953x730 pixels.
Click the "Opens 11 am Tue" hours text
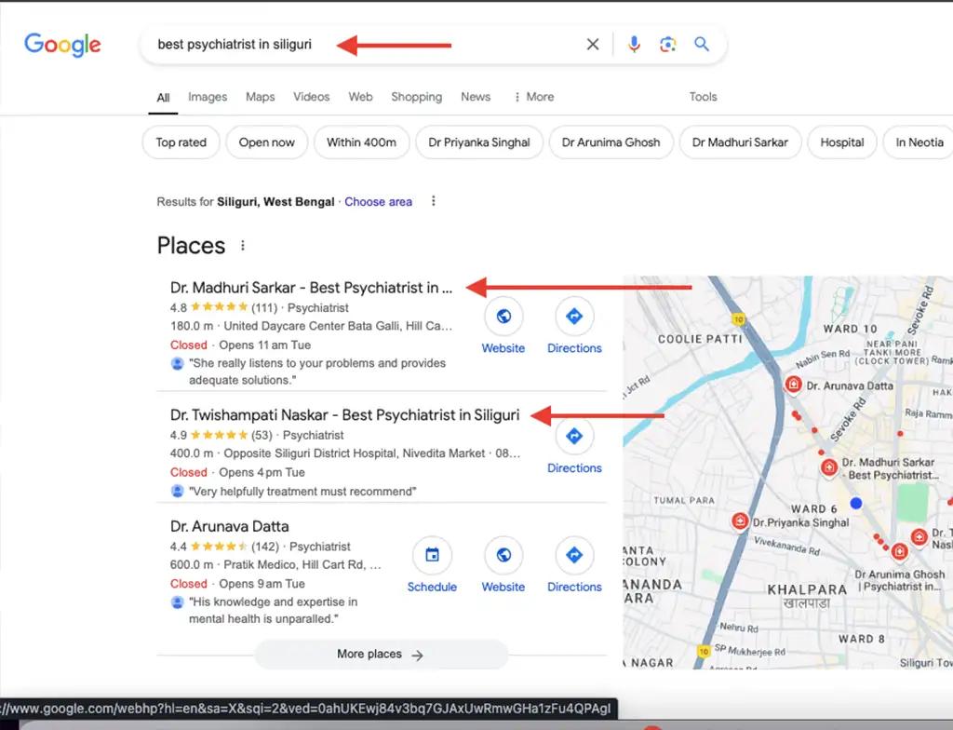[265, 345]
